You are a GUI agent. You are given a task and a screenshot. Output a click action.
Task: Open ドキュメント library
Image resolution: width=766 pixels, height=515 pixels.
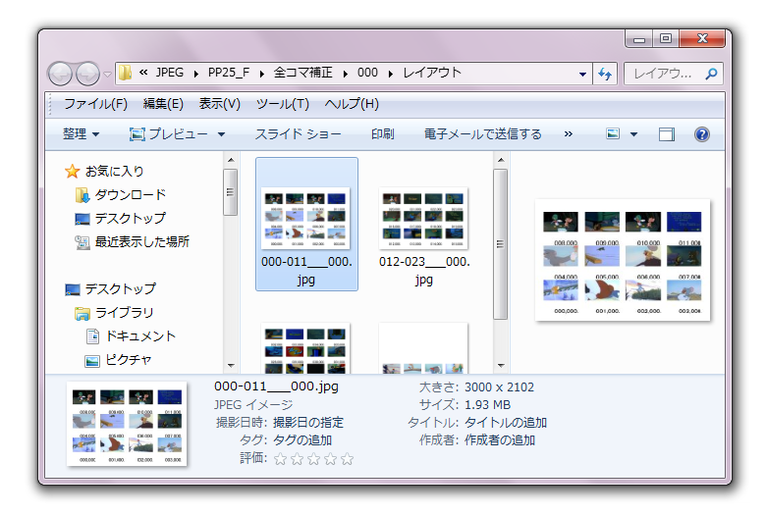coord(131,335)
